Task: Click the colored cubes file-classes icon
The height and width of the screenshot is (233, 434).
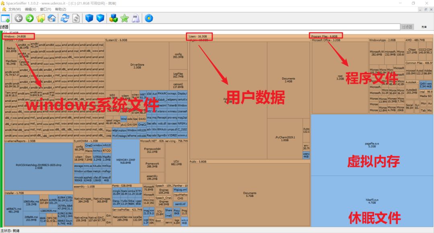Action: click(113, 18)
